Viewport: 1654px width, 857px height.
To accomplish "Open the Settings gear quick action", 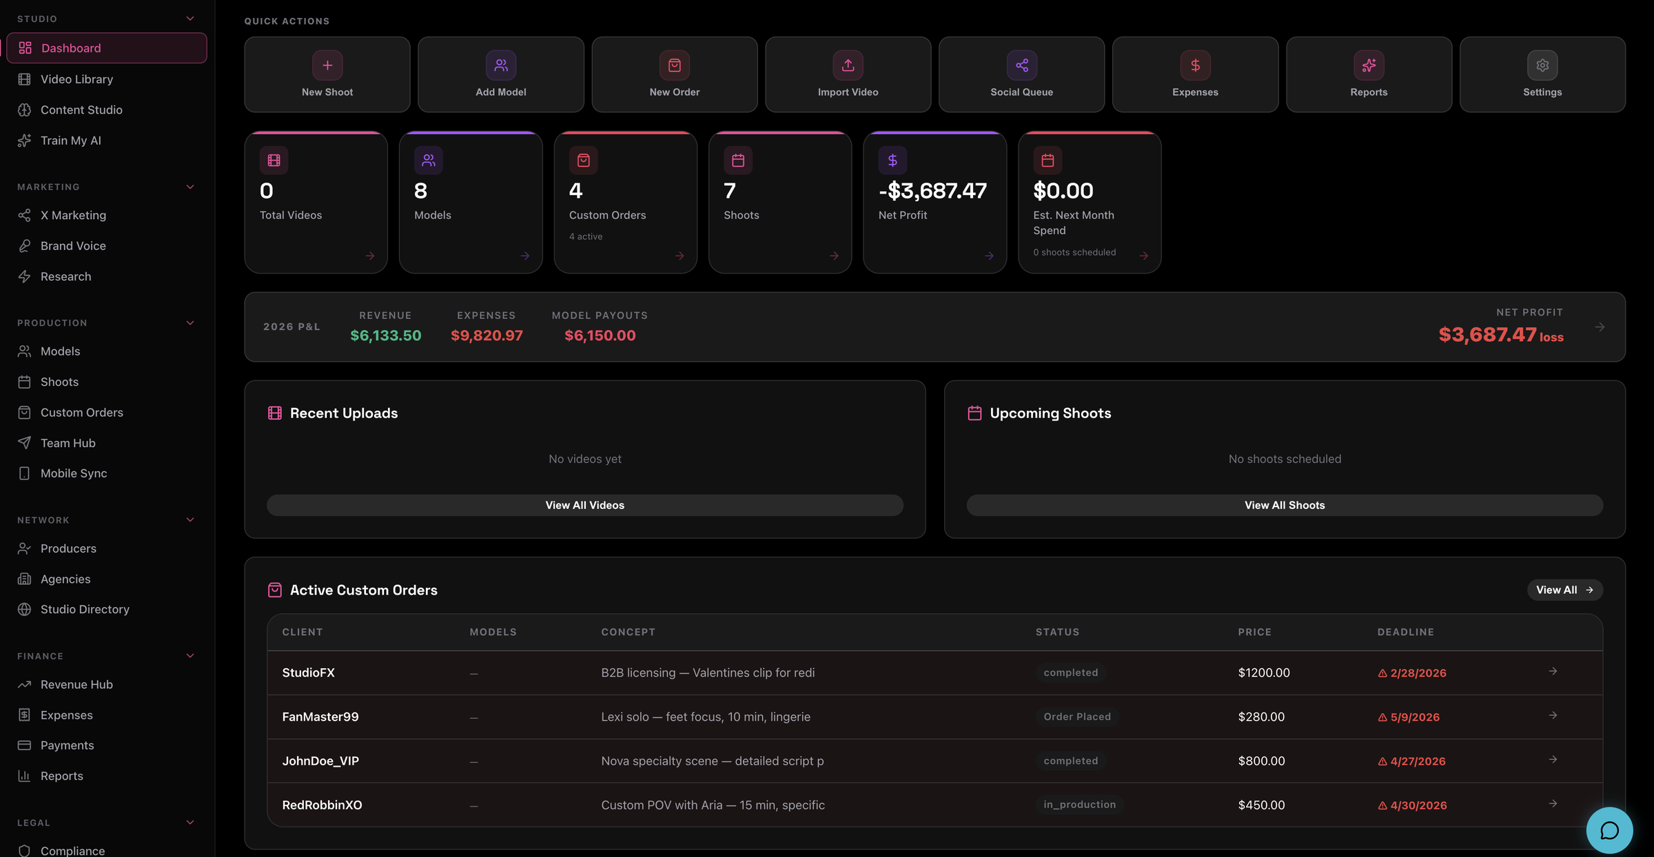I will pyautogui.click(x=1542, y=74).
